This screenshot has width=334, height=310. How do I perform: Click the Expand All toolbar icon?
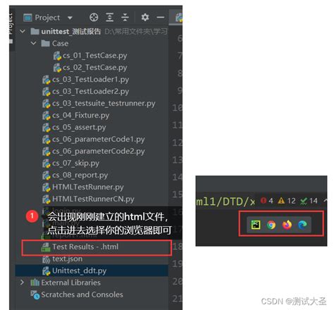tap(110, 18)
